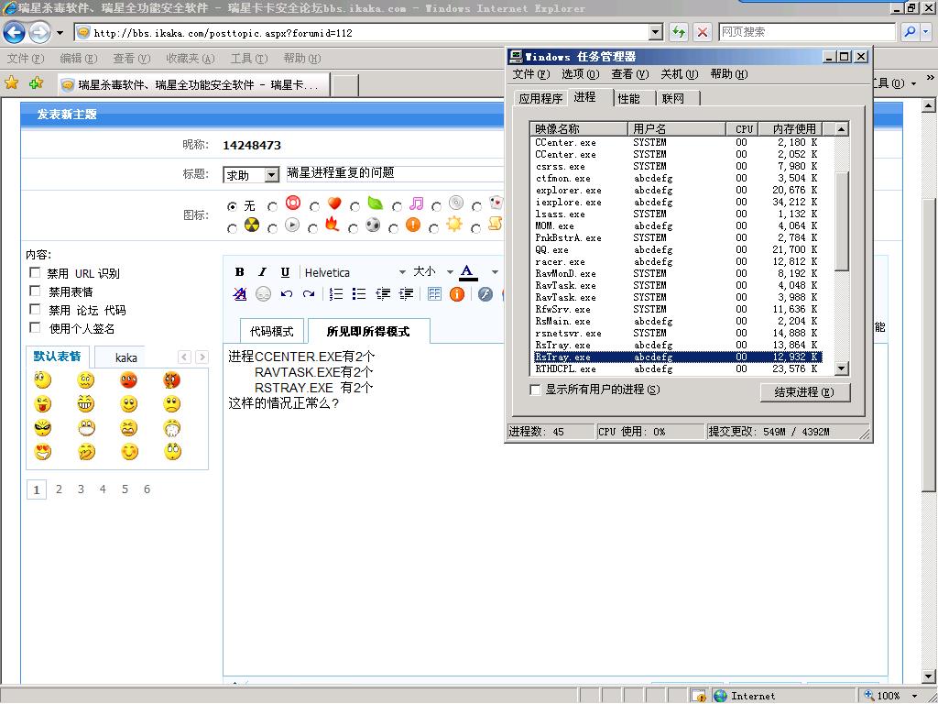
Task: Open the Helvetica font dropdown
Action: [401, 272]
